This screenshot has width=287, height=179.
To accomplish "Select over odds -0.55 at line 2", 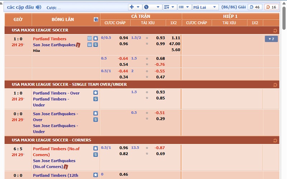I will pos(160,71).
